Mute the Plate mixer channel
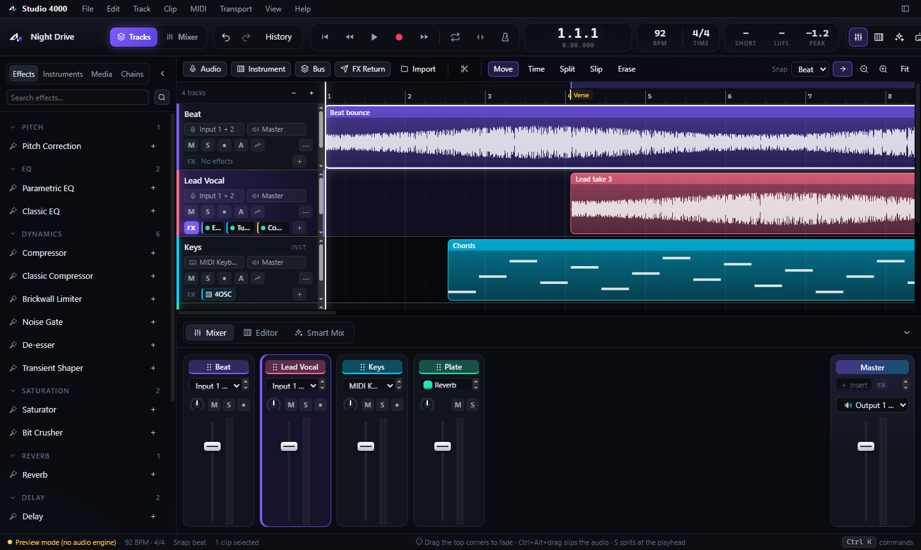 pyautogui.click(x=458, y=405)
